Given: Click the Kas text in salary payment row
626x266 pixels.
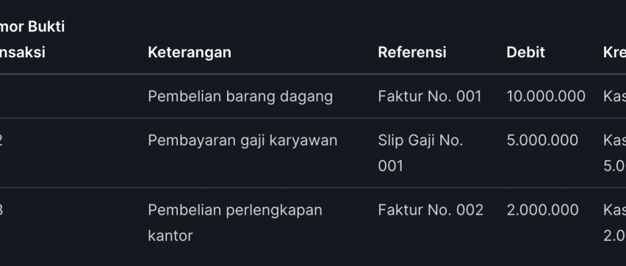Looking at the screenshot, I should [x=614, y=140].
